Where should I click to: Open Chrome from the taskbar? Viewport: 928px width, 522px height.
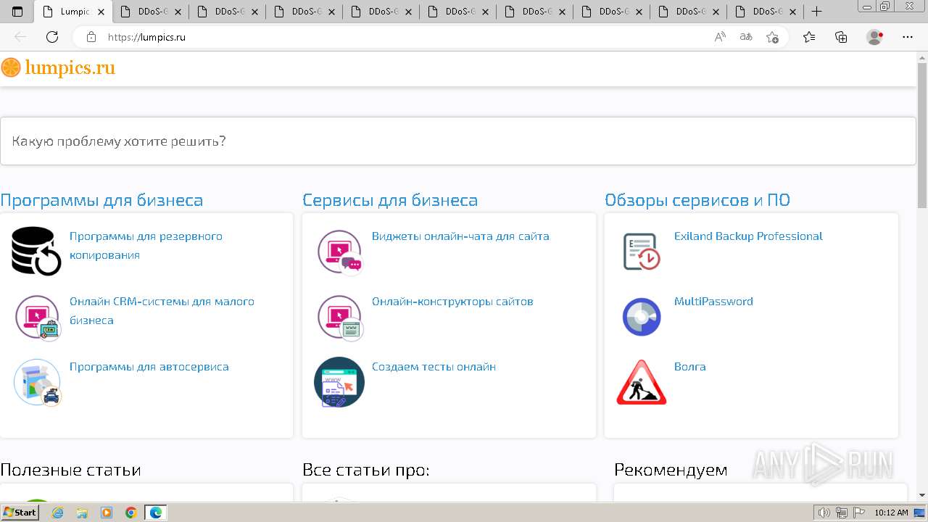pos(131,513)
